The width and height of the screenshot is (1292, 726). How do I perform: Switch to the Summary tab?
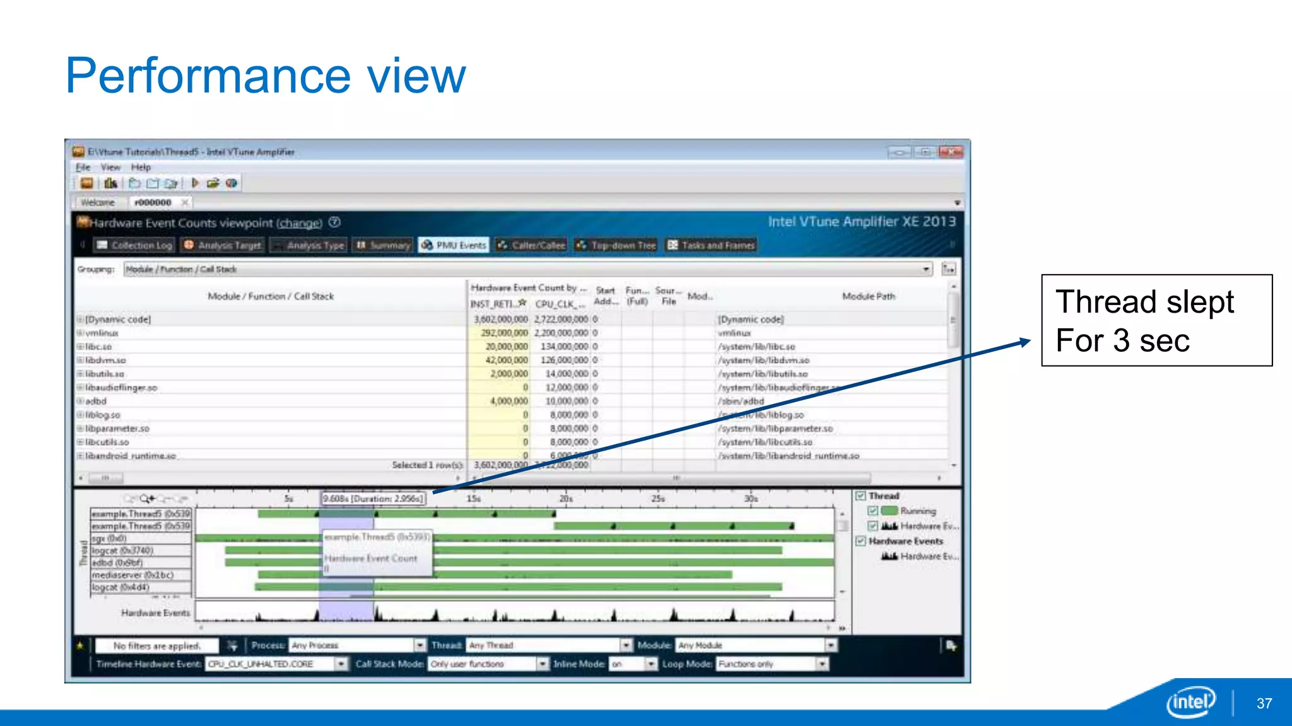(x=383, y=245)
